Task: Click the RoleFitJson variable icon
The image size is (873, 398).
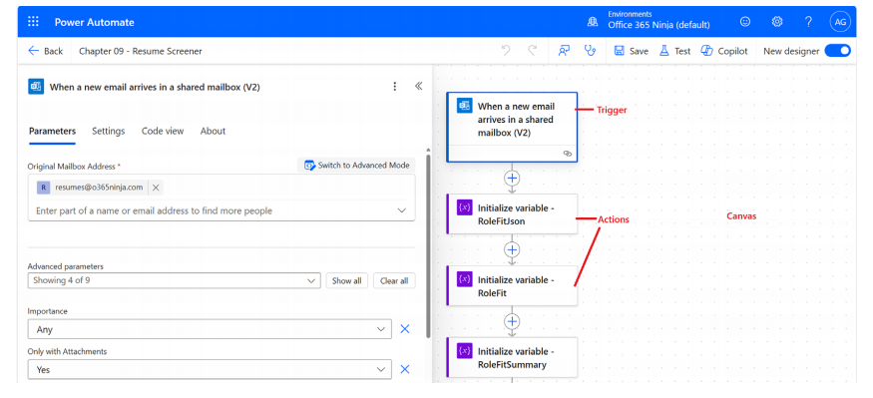Action: [465, 208]
